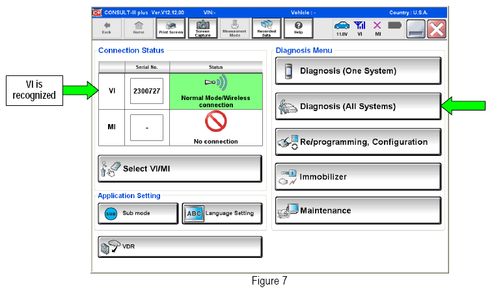Click the 'Status' column header

[216, 67]
